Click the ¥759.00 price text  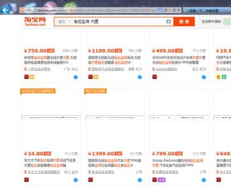tap(35, 51)
